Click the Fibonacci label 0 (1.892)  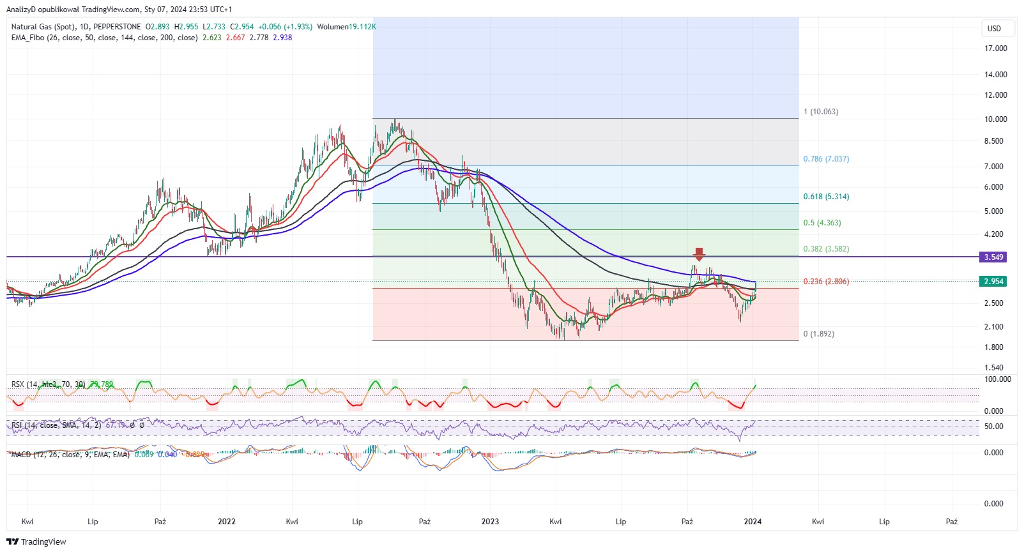[x=818, y=334]
